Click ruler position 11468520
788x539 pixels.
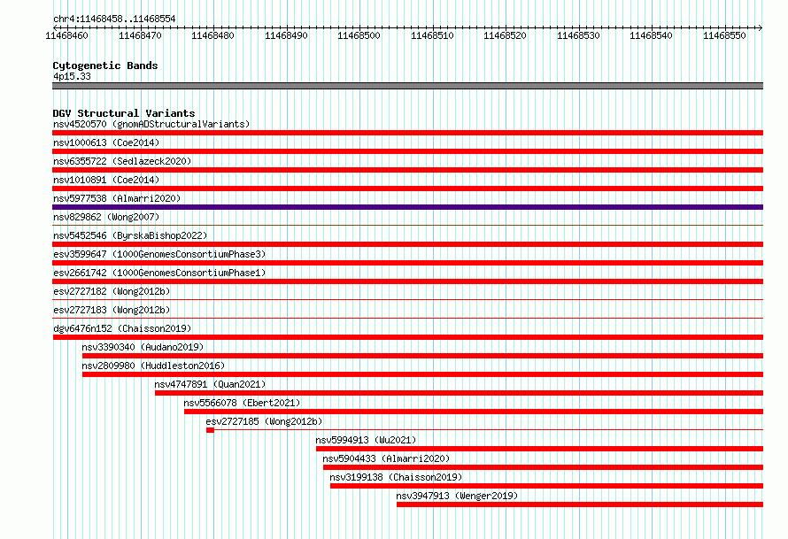point(505,35)
